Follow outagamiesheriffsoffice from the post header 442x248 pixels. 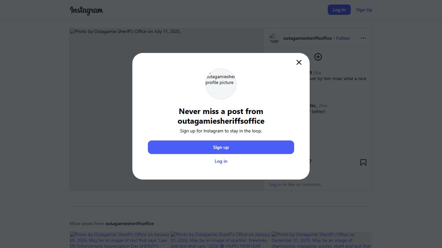pos(343,38)
